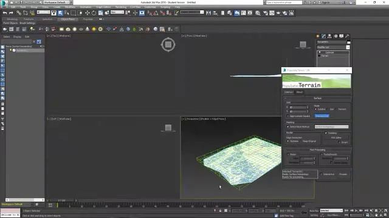
Task: Select the Keep Original edge option
Action: click(x=301, y=141)
